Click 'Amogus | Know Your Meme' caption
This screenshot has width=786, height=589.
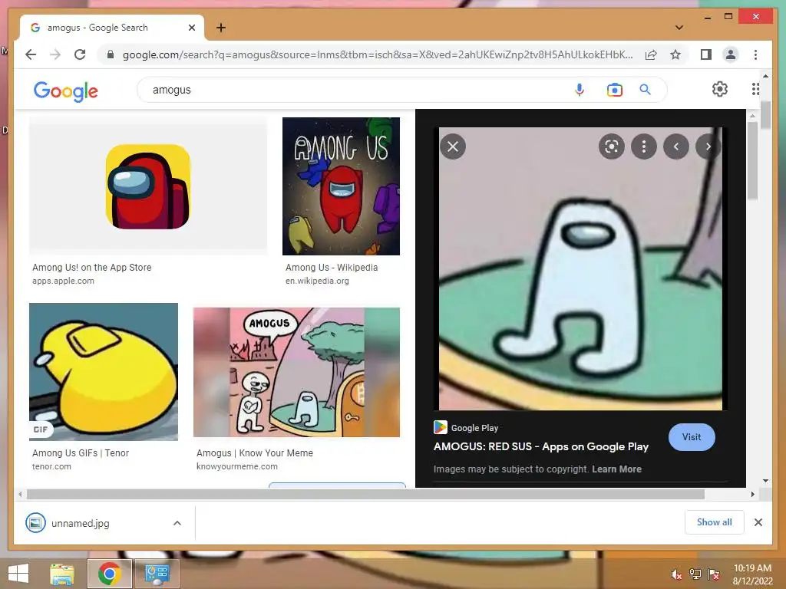click(x=255, y=452)
